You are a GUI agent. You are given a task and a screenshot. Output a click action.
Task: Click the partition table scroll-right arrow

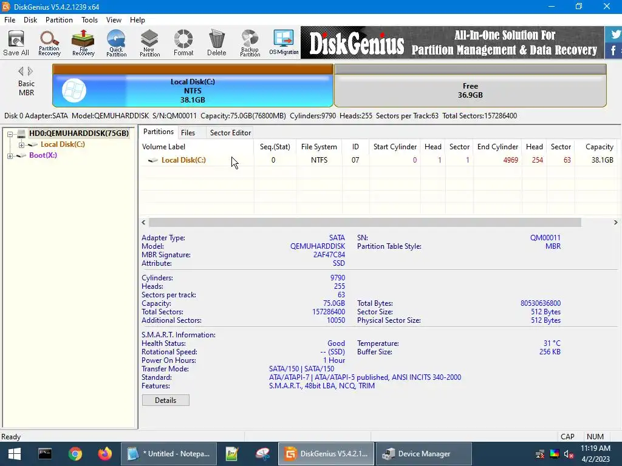[616, 222]
